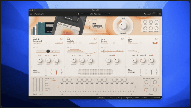Image resolution: width=191 pixels, height=108 pixels.
Task: Click the wobble knob
Action: click(145, 28)
